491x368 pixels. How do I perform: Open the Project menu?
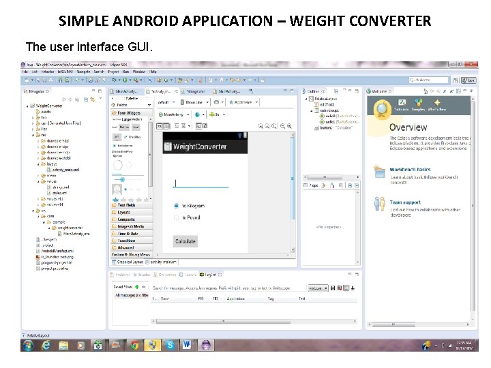coord(113,72)
